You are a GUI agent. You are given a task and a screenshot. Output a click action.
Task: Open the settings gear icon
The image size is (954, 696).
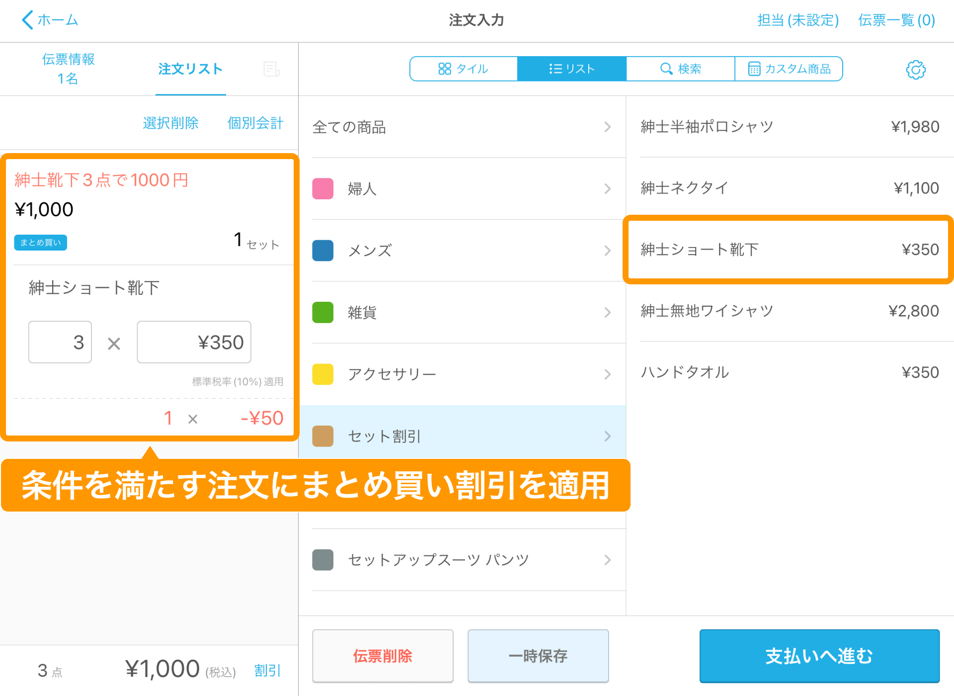click(x=915, y=70)
